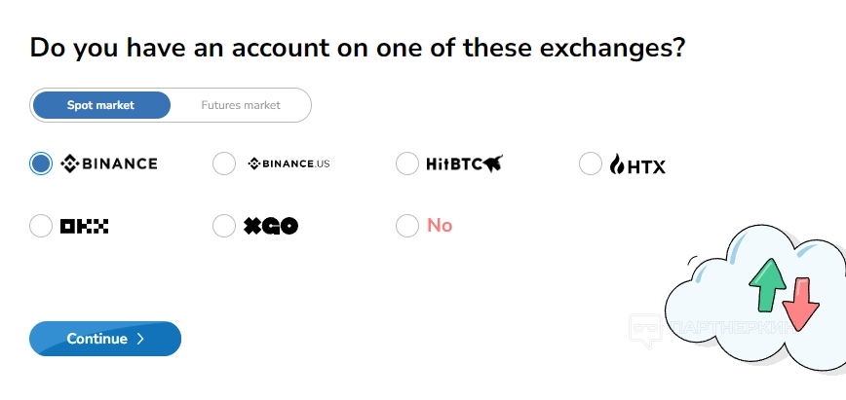Click the Binance logo
The width and height of the screenshot is (846, 400).
click(108, 164)
